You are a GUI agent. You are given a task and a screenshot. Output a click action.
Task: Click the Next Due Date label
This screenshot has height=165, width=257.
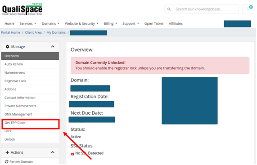(x=87, y=113)
